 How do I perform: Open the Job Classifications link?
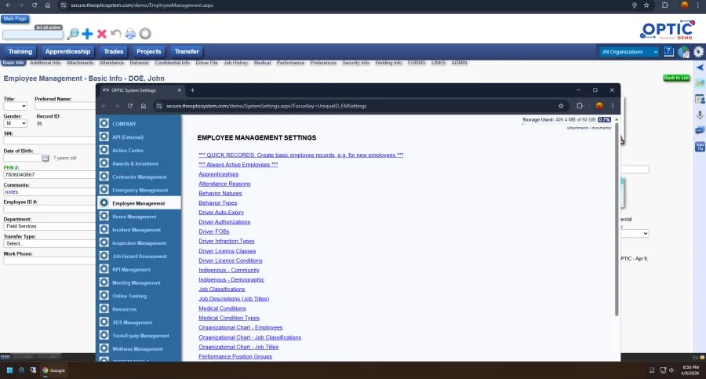click(221, 290)
